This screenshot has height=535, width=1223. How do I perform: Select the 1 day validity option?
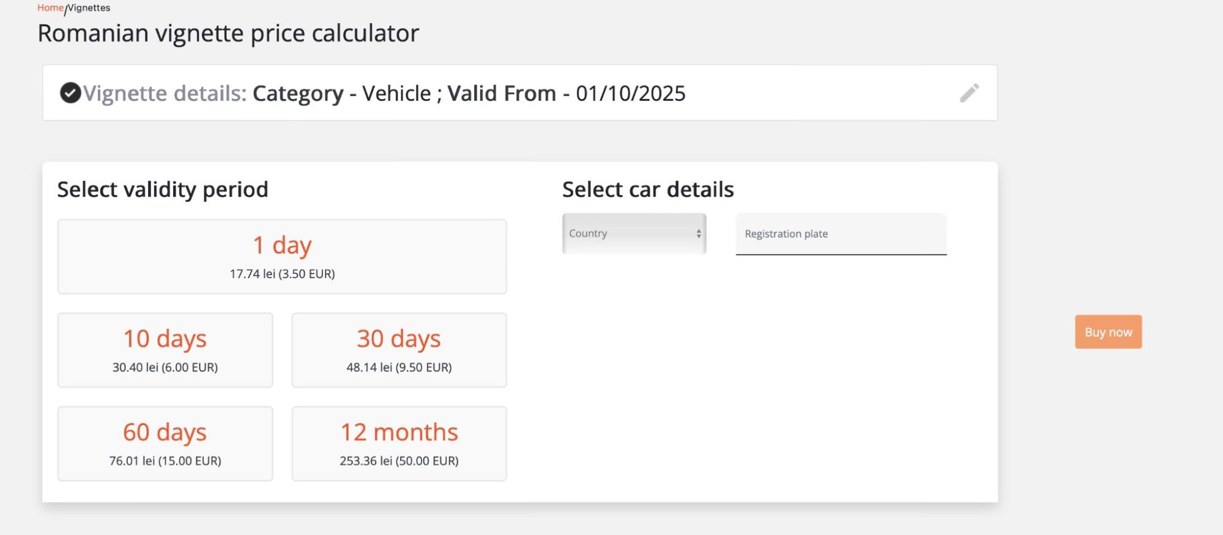point(282,256)
